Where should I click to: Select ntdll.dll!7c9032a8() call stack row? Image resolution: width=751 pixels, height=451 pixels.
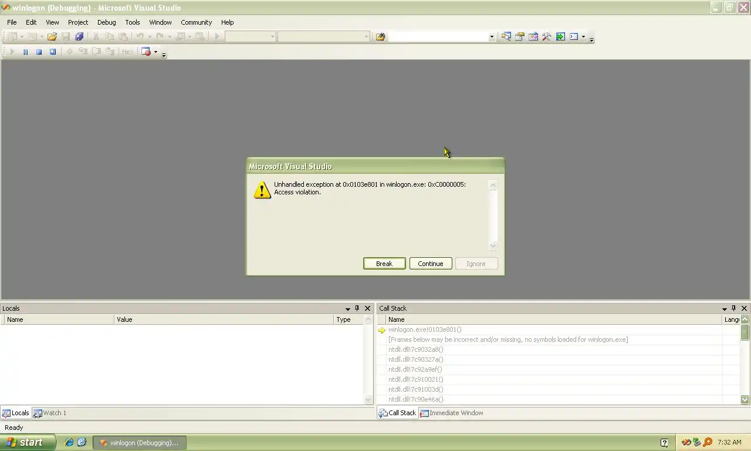pyautogui.click(x=554, y=349)
